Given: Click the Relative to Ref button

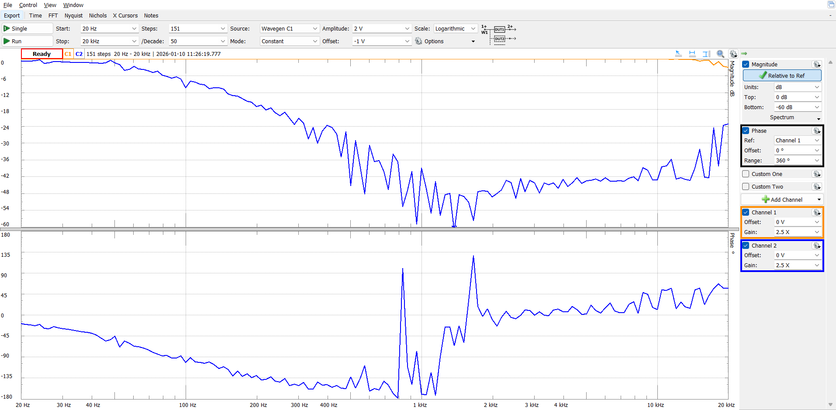Looking at the screenshot, I should click(x=782, y=76).
